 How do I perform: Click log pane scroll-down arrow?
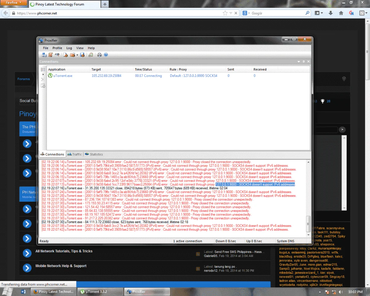click(x=308, y=235)
